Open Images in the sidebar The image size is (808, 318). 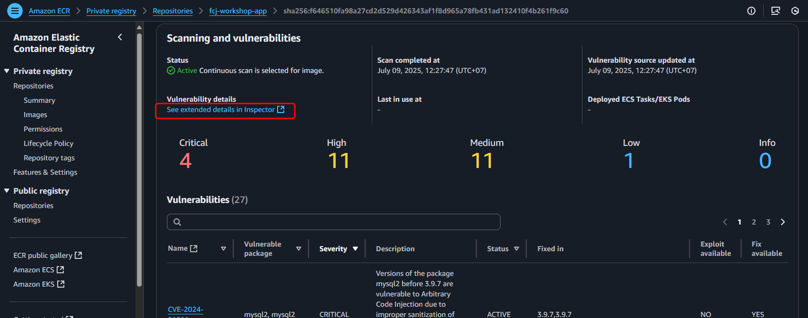[x=36, y=115]
